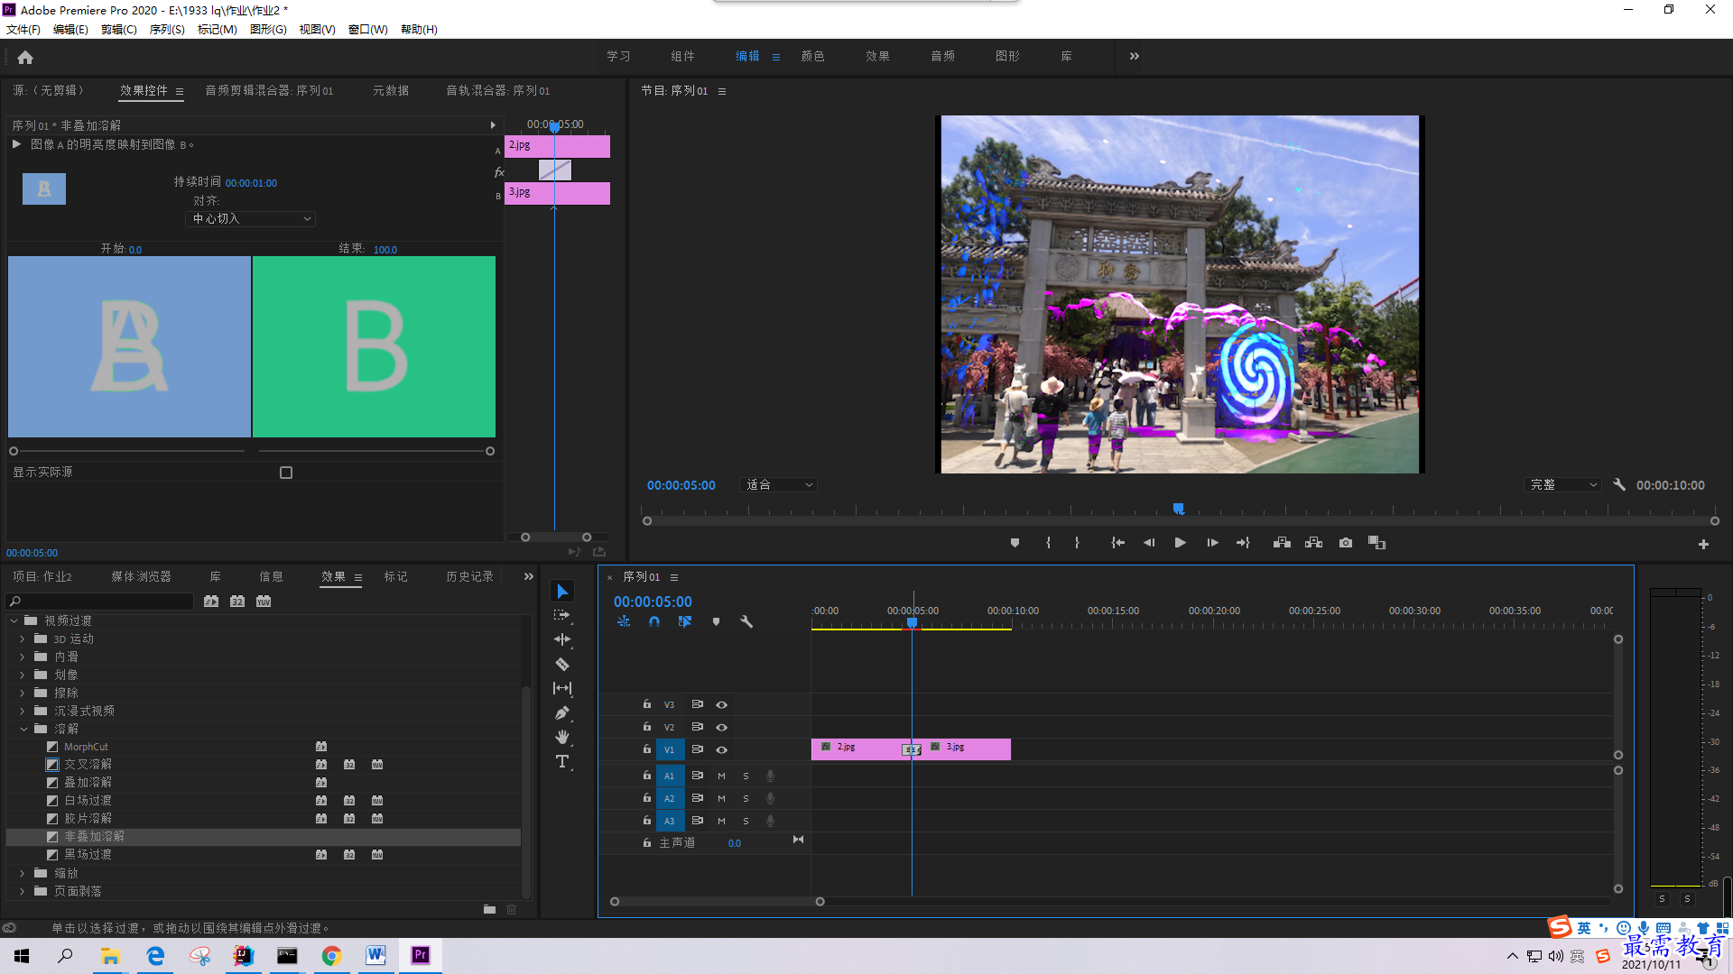Open the 适合 zoom level dropdown

[778, 484]
